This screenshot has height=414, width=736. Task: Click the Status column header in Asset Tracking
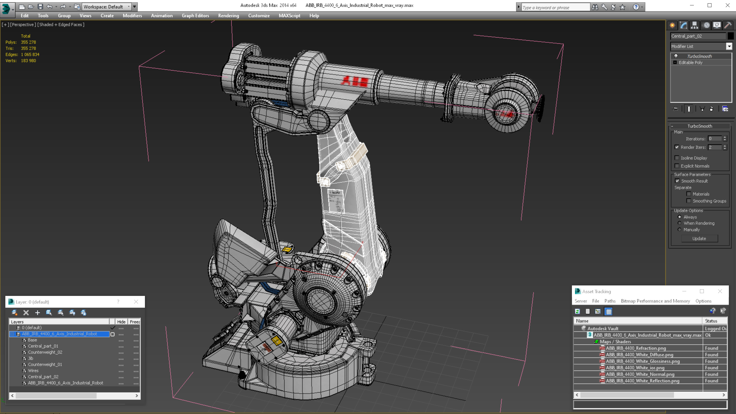715,321
